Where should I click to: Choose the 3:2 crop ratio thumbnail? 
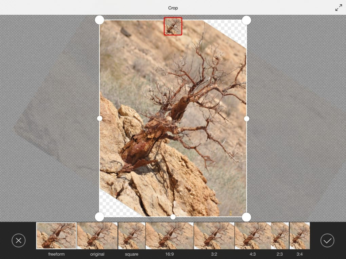(x=214, y=236)
